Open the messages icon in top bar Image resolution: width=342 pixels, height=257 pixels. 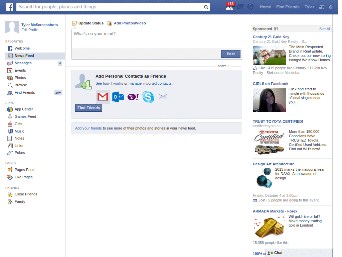[240, 7]
